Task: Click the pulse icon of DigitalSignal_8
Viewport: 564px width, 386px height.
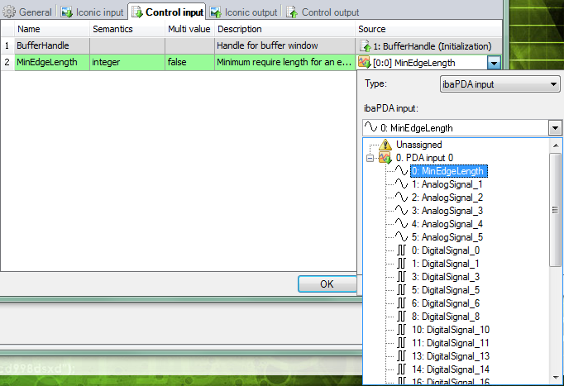Action: coord(401,317)
